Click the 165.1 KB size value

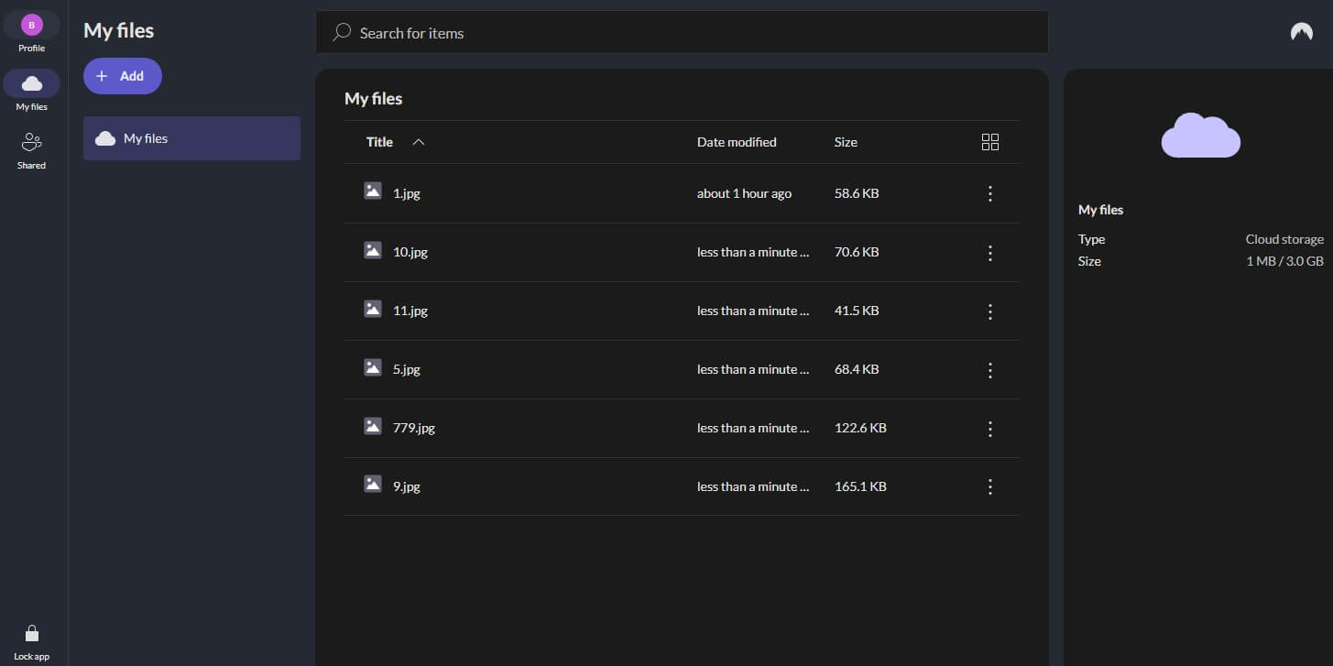tap(860, 486)
